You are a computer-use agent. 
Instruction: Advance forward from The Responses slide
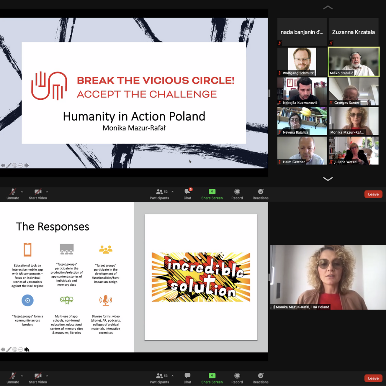click(26, 349)
